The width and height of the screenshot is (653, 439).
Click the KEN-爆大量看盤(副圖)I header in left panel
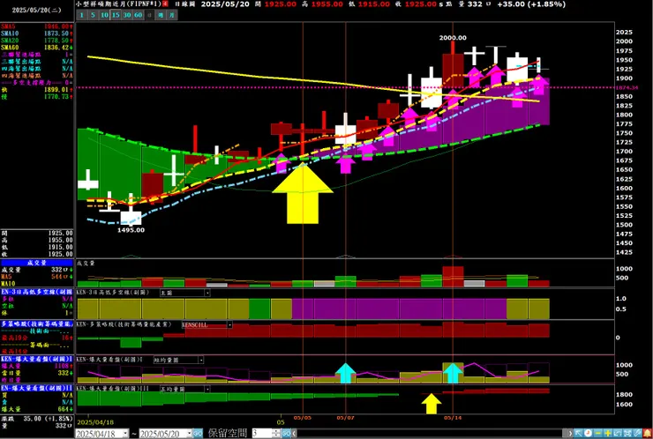[x=37, y=359]
